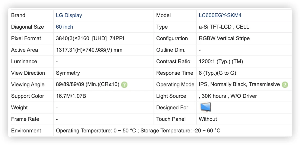Click the RGBW Vertical Stripe configuration value
This screenshot has height=145, width=300.
click(x=224, y=38)
